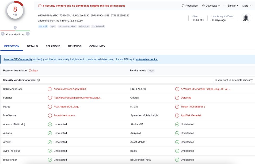Screen dimensions: 255x164
Task: Expand the More options menu
Action: coord(247,6)
